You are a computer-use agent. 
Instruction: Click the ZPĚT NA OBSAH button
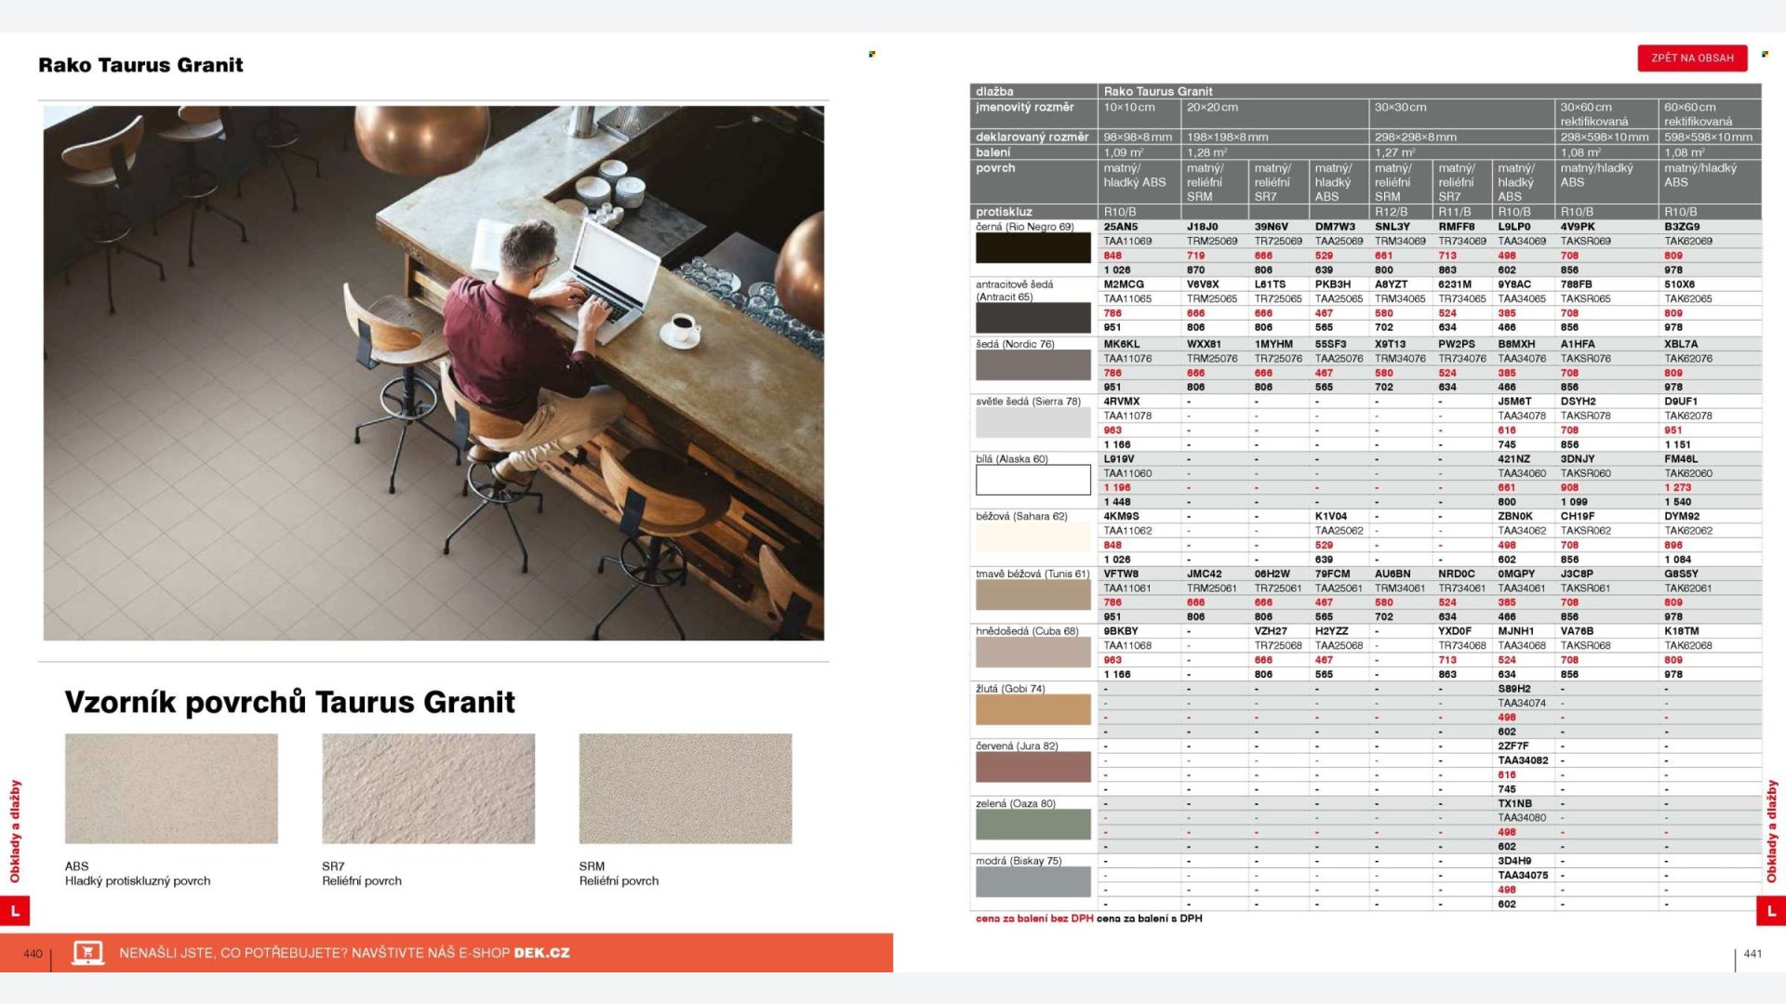(x=1692, y=58)
